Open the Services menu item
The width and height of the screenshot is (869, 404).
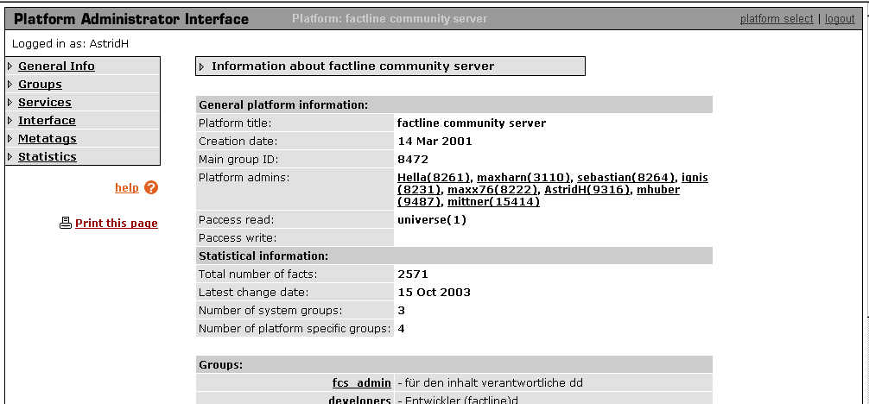(x=45, y=103)
